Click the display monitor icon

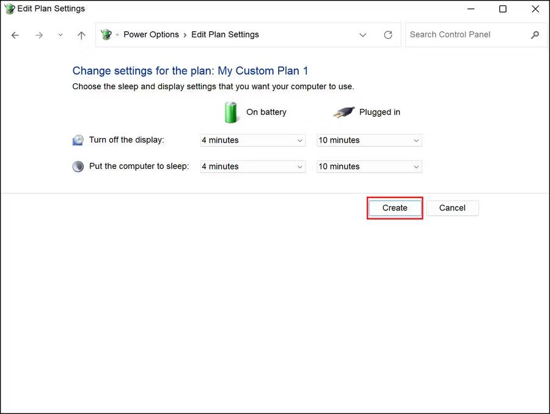[x=78, y=140]
